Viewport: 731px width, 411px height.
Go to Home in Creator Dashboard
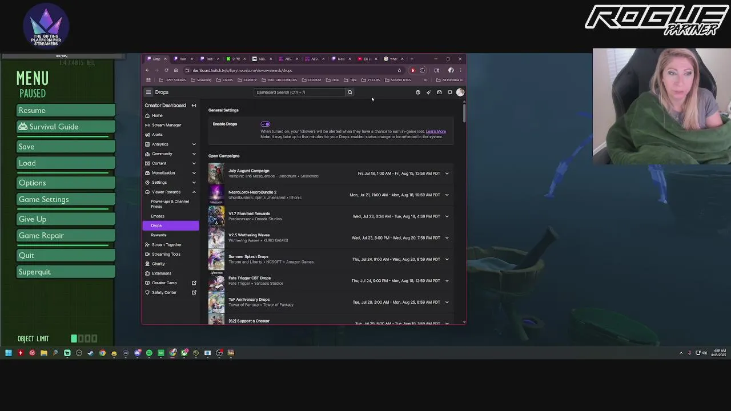171,115
